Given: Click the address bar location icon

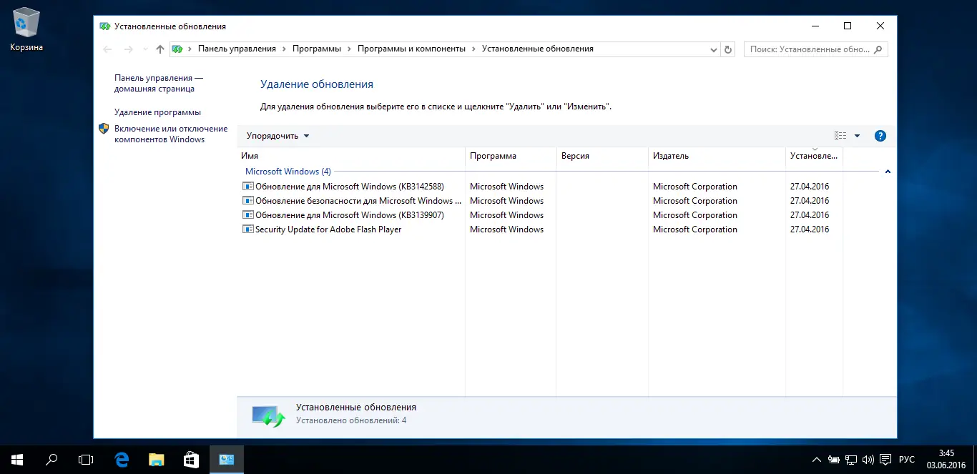Looking at the screenshot, I should tap(177, 49).
